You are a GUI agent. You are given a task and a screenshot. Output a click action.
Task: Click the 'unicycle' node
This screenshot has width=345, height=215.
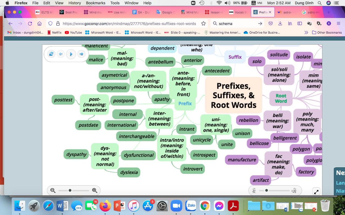tap(202, 140)
